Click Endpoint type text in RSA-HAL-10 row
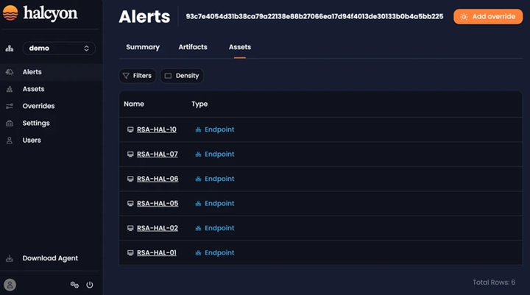 click(x=219, y=129)
